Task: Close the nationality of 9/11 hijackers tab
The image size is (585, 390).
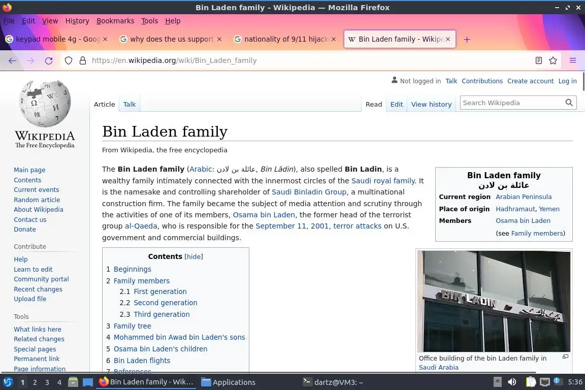Action: (x=334, y=39)
